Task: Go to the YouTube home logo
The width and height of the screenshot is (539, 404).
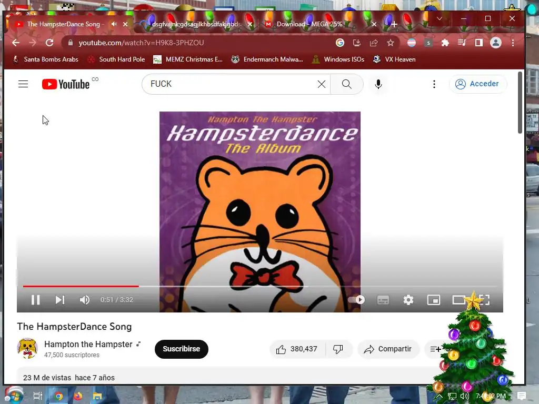Action: [66, 84]
